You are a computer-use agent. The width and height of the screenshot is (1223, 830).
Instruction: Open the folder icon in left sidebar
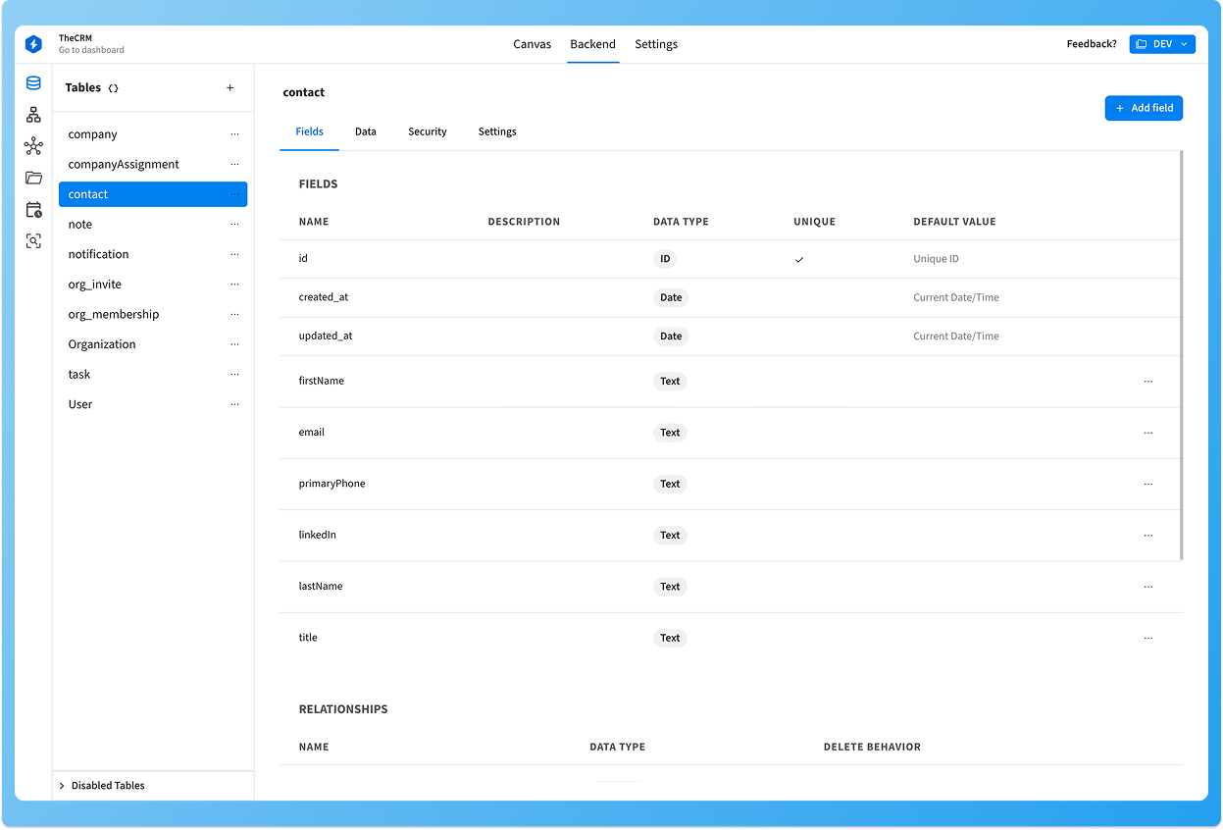pos(33,178)
